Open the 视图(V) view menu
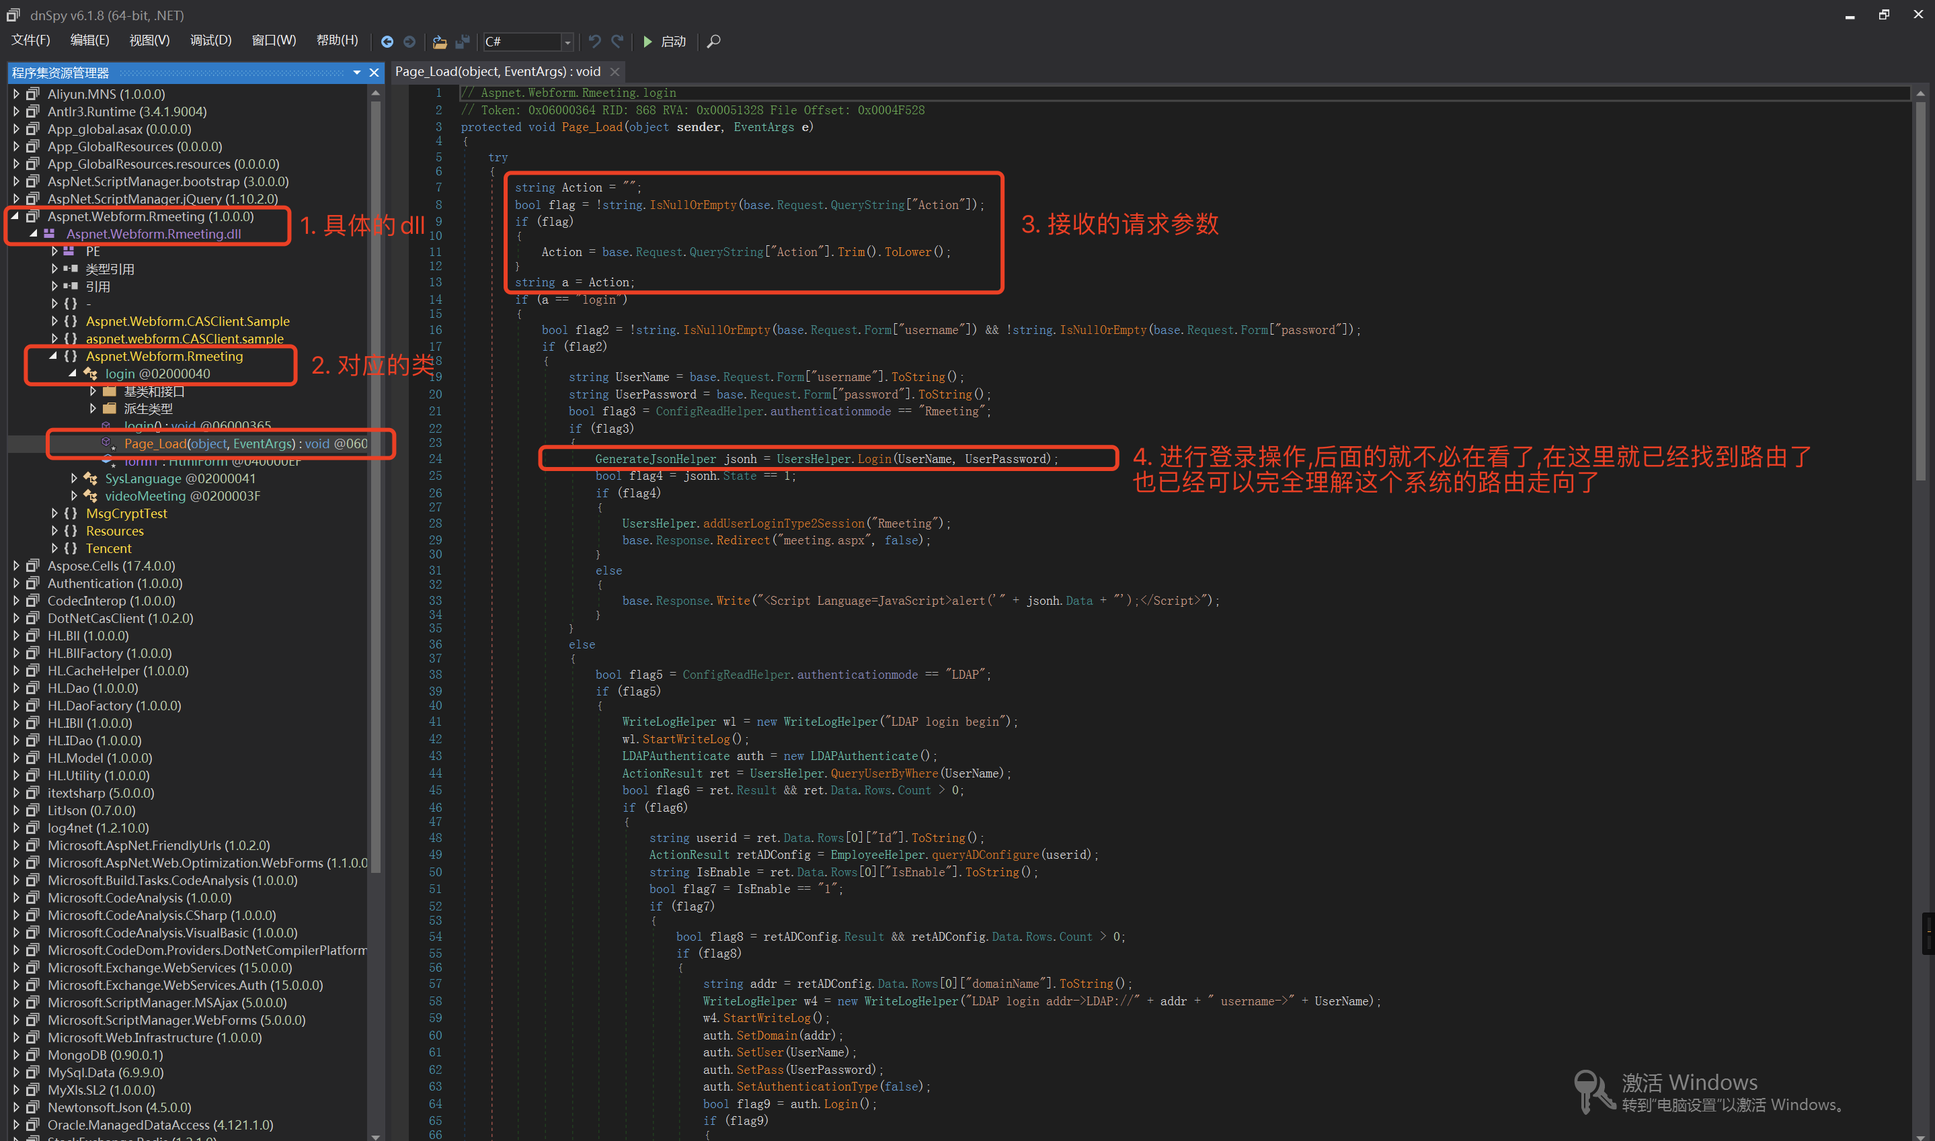This screenshot has height=1141, width=1935. coord(149,40)
